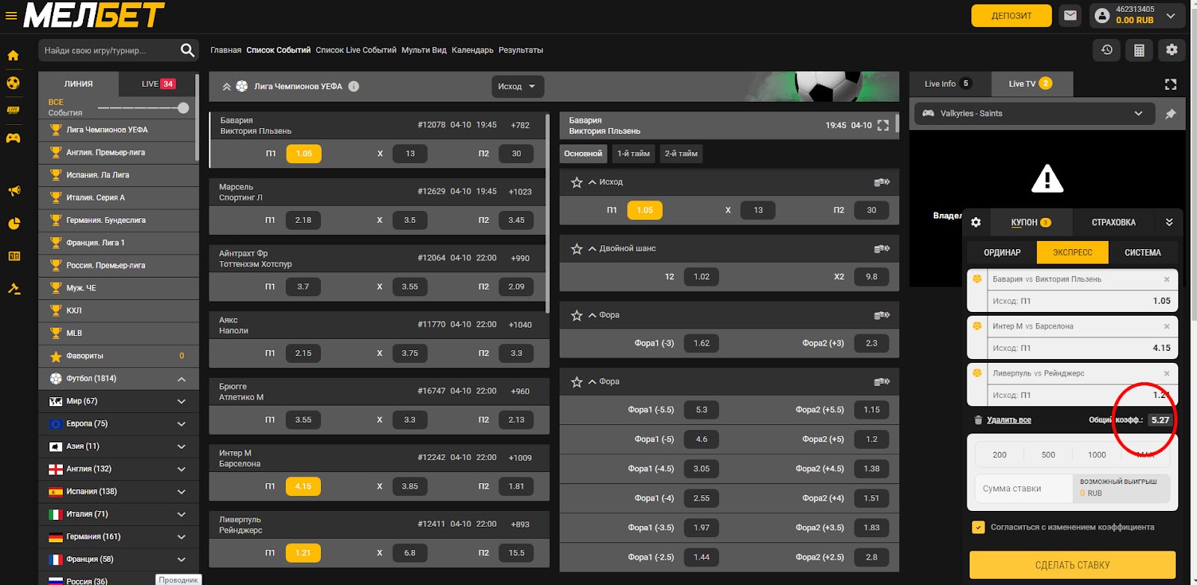
Task: Click the trash icon to delete all bets
Action: coord(978,420)
